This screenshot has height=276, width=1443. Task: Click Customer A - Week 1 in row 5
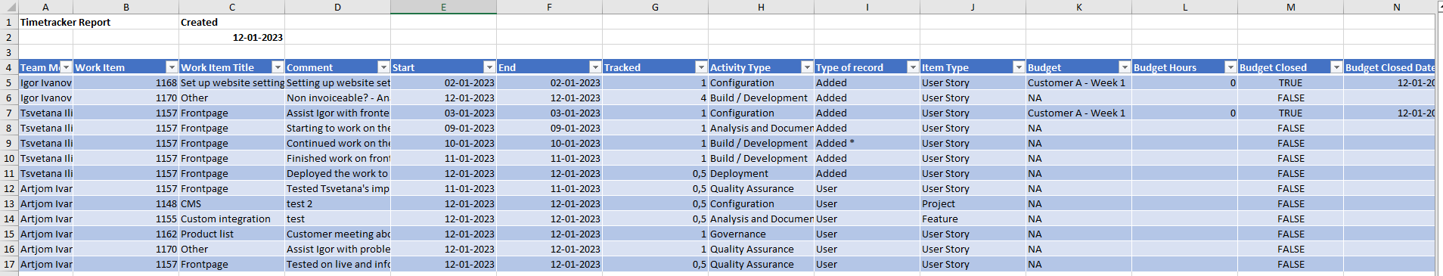[x=1078, y=82]
